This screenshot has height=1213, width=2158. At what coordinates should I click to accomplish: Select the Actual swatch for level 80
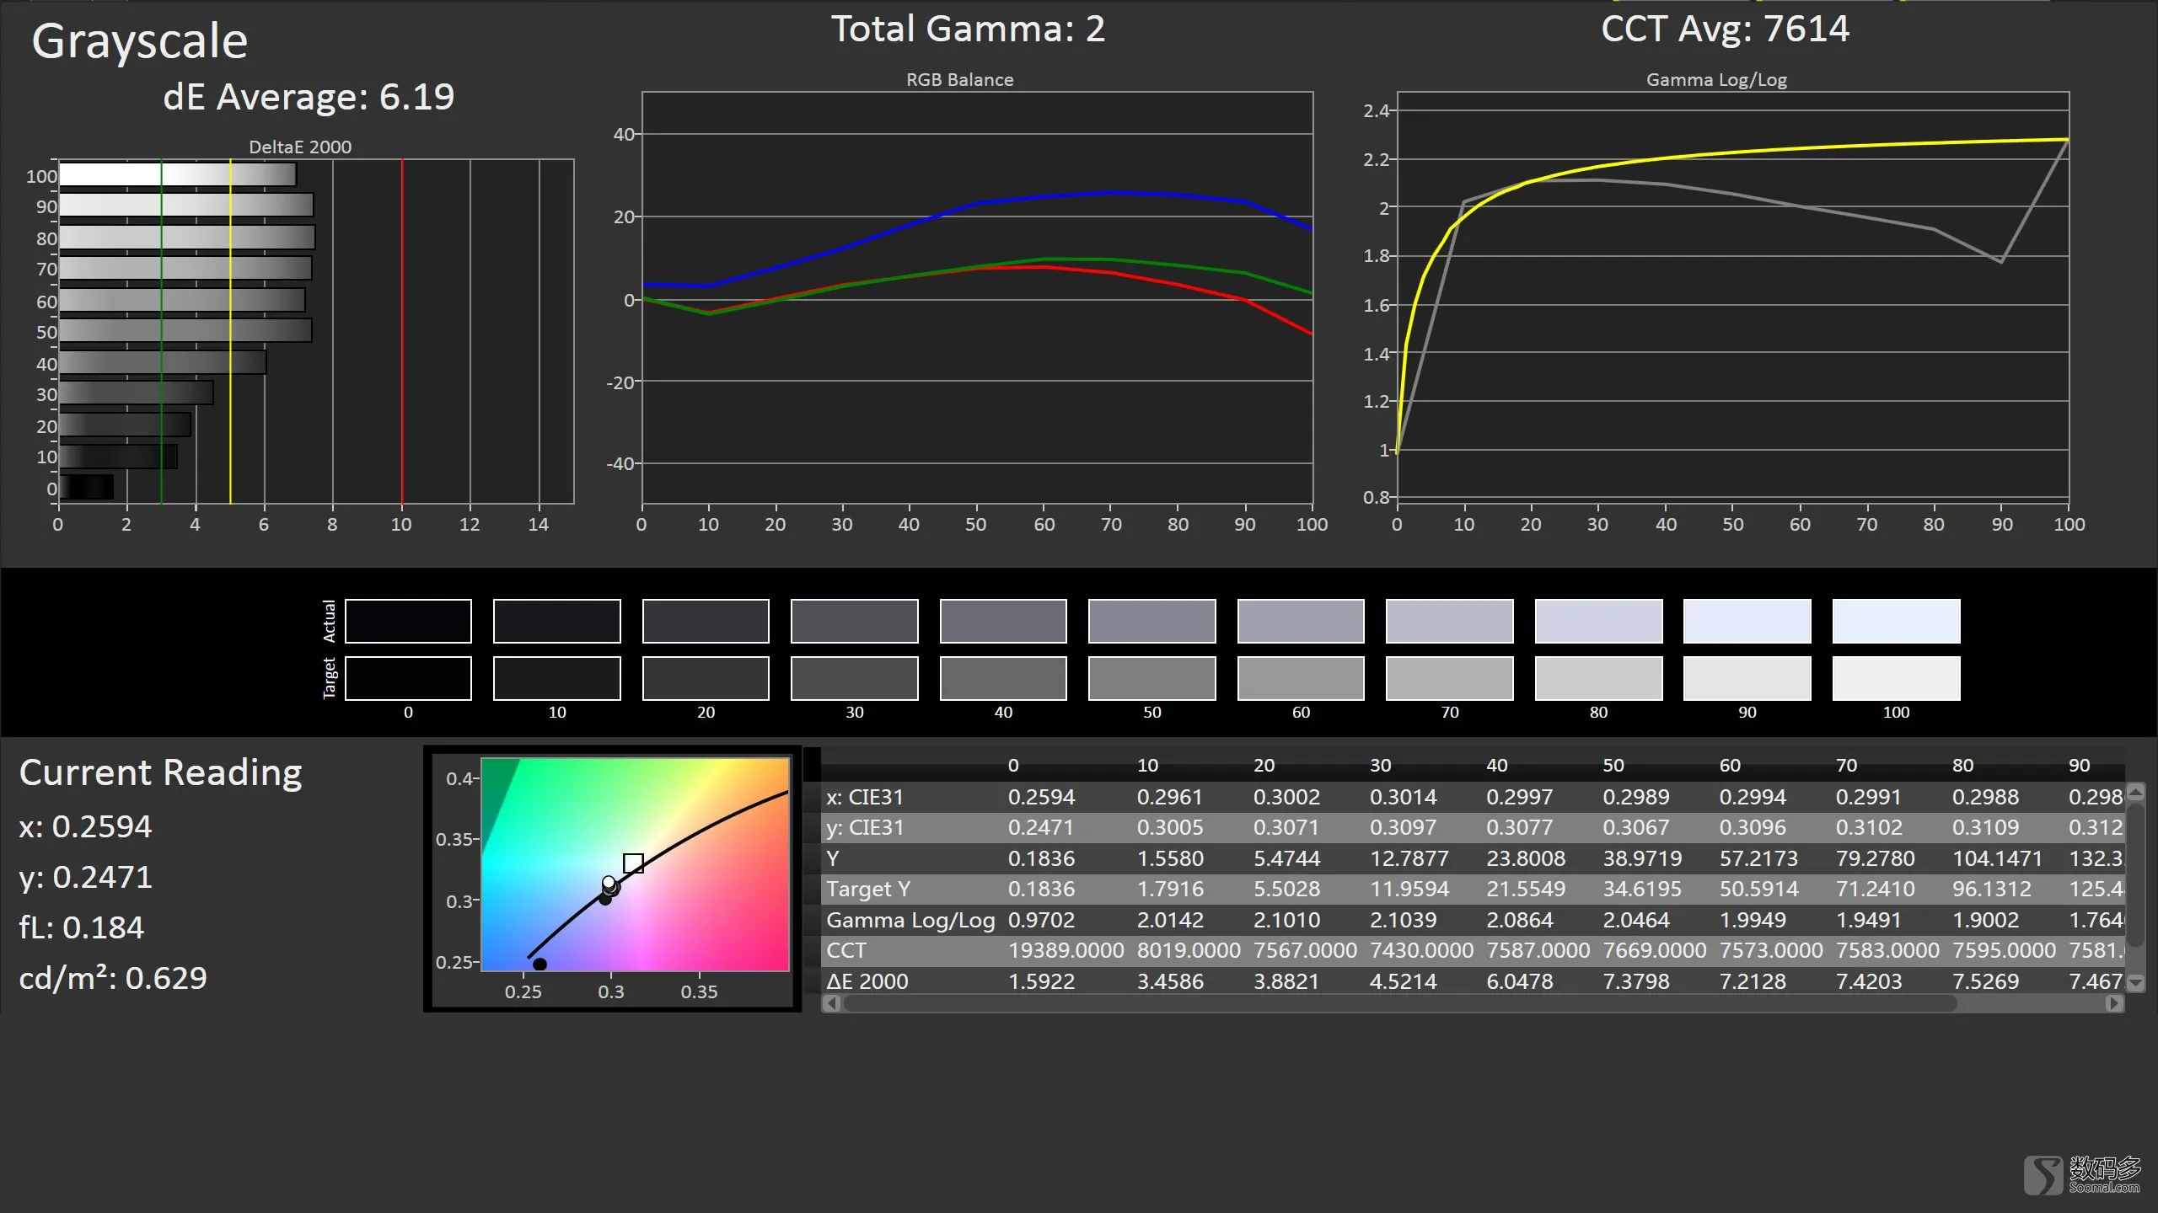point(1598,621)
